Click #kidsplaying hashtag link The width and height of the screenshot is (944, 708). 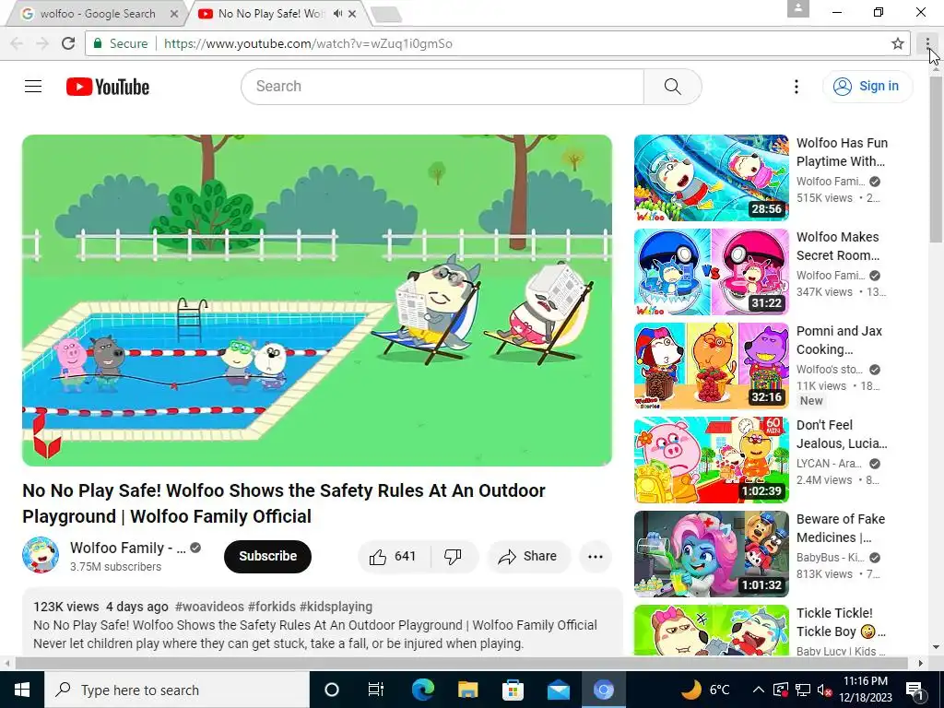[336, 607]
